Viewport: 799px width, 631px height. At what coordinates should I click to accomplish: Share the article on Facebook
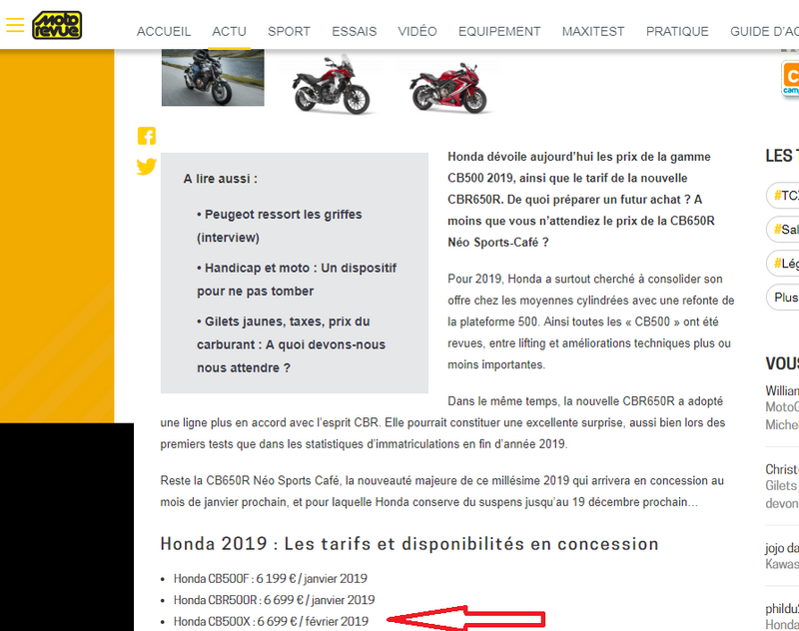point(146,136)
